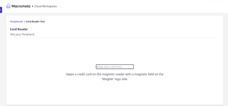This screenshot has width=228, height=106.
Task: Select the Cloud Workspaces header label
Action: click(45, 6)
